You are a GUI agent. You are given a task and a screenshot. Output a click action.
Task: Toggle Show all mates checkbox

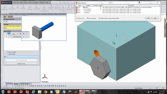tap(8, 52)
